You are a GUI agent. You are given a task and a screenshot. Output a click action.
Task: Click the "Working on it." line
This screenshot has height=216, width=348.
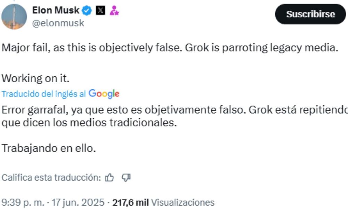click(36, 78)
